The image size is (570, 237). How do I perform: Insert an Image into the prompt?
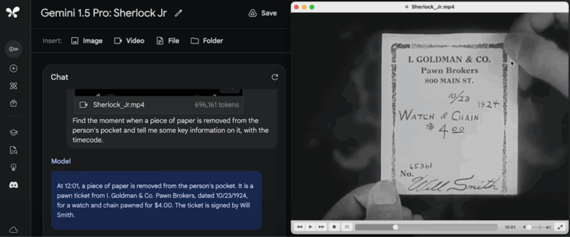pos(87,41)
